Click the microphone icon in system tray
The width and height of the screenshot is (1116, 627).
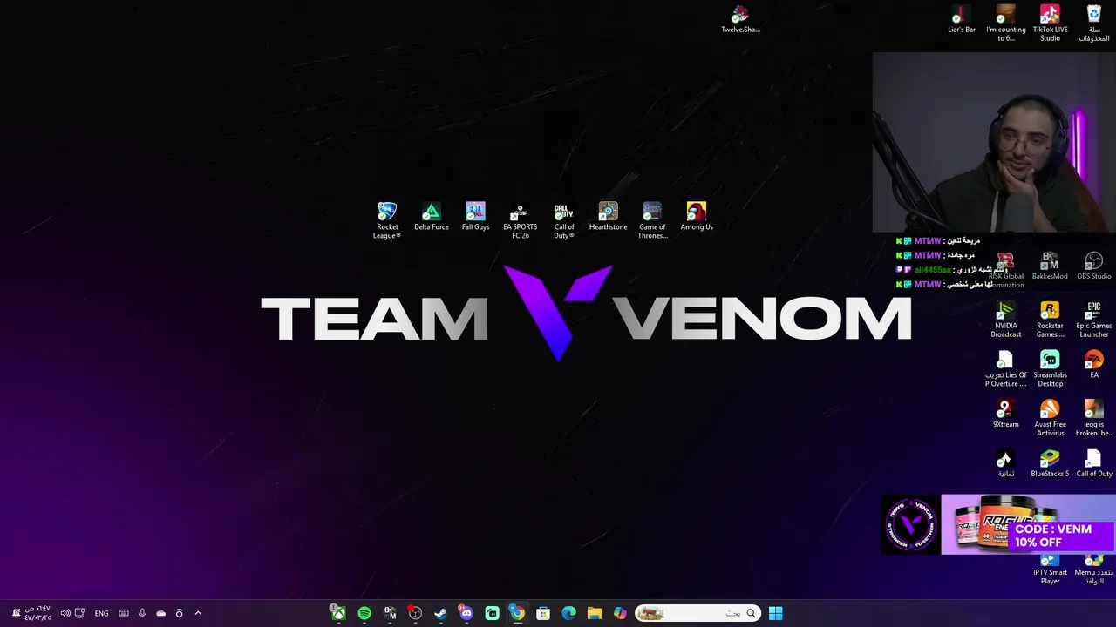coord(142,613)
